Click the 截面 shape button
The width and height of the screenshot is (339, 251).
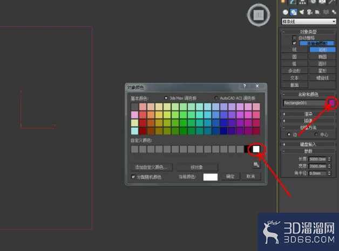coord(294,85)
